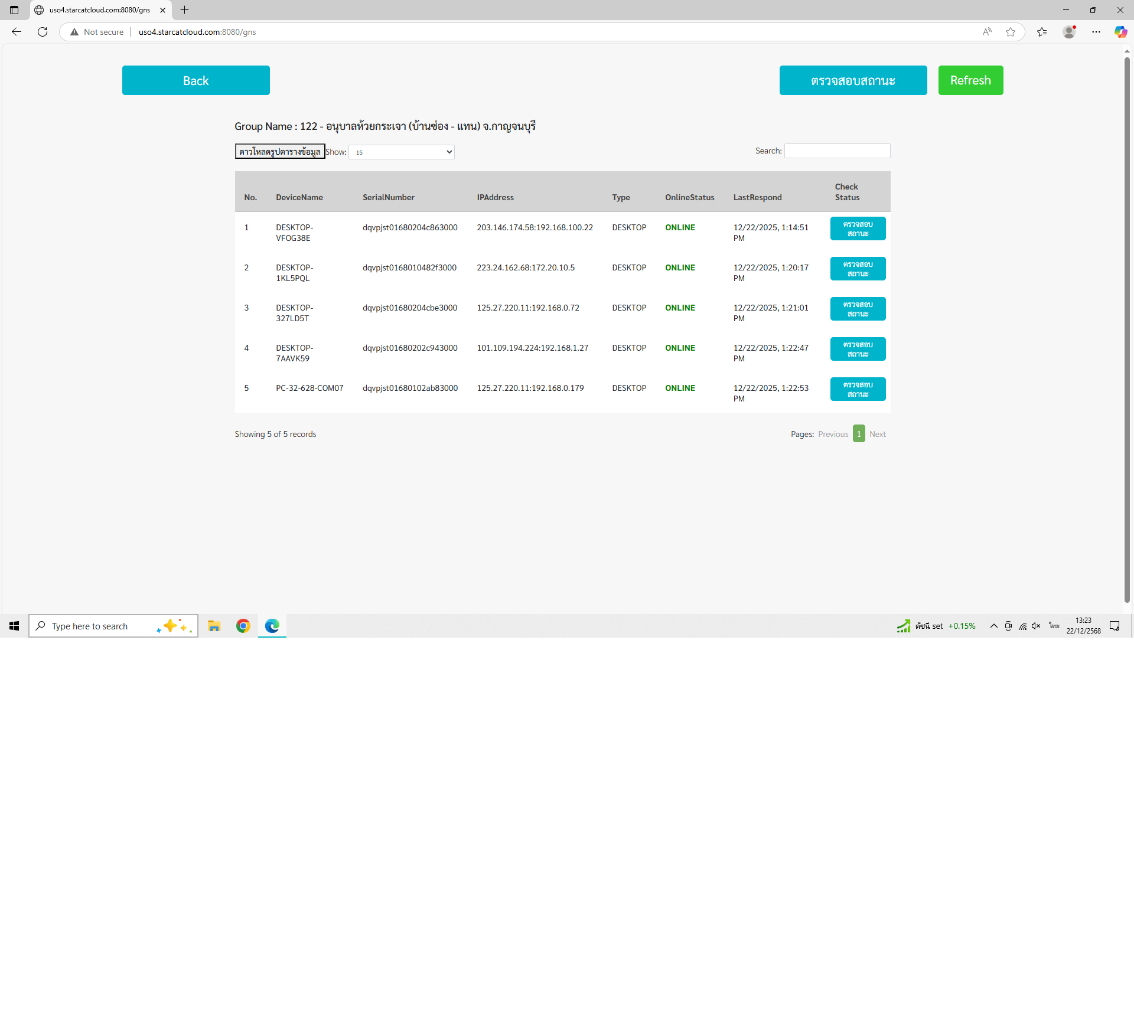
Task: Open browser Settings and more menu
Action: (x=1096, y=32)
